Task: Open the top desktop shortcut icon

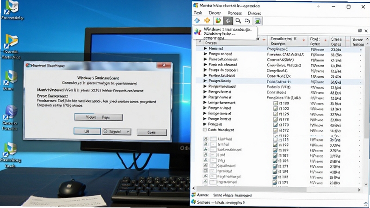Action: pyautogui.click(x=11, y=7)
